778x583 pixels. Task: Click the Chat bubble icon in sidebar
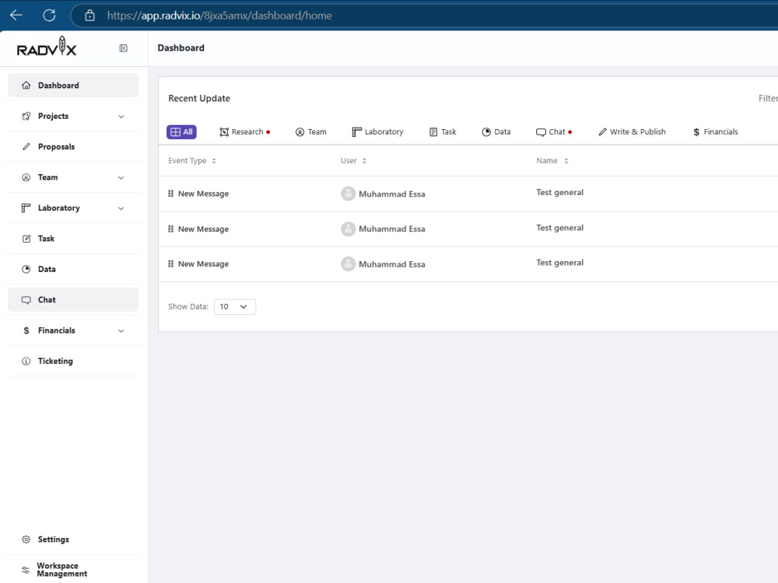coord(26,300)
